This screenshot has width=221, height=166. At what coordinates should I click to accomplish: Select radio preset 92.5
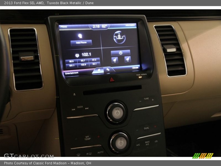click(71, 61)
